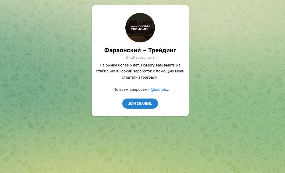Click the description line 'На рынке более 6 лет'

pyautogui.click(x=120, y=65)
